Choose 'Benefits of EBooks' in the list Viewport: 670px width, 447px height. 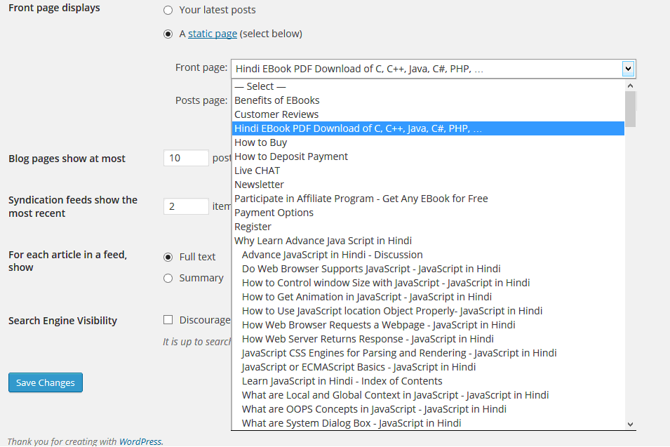(x=277, y=100)
